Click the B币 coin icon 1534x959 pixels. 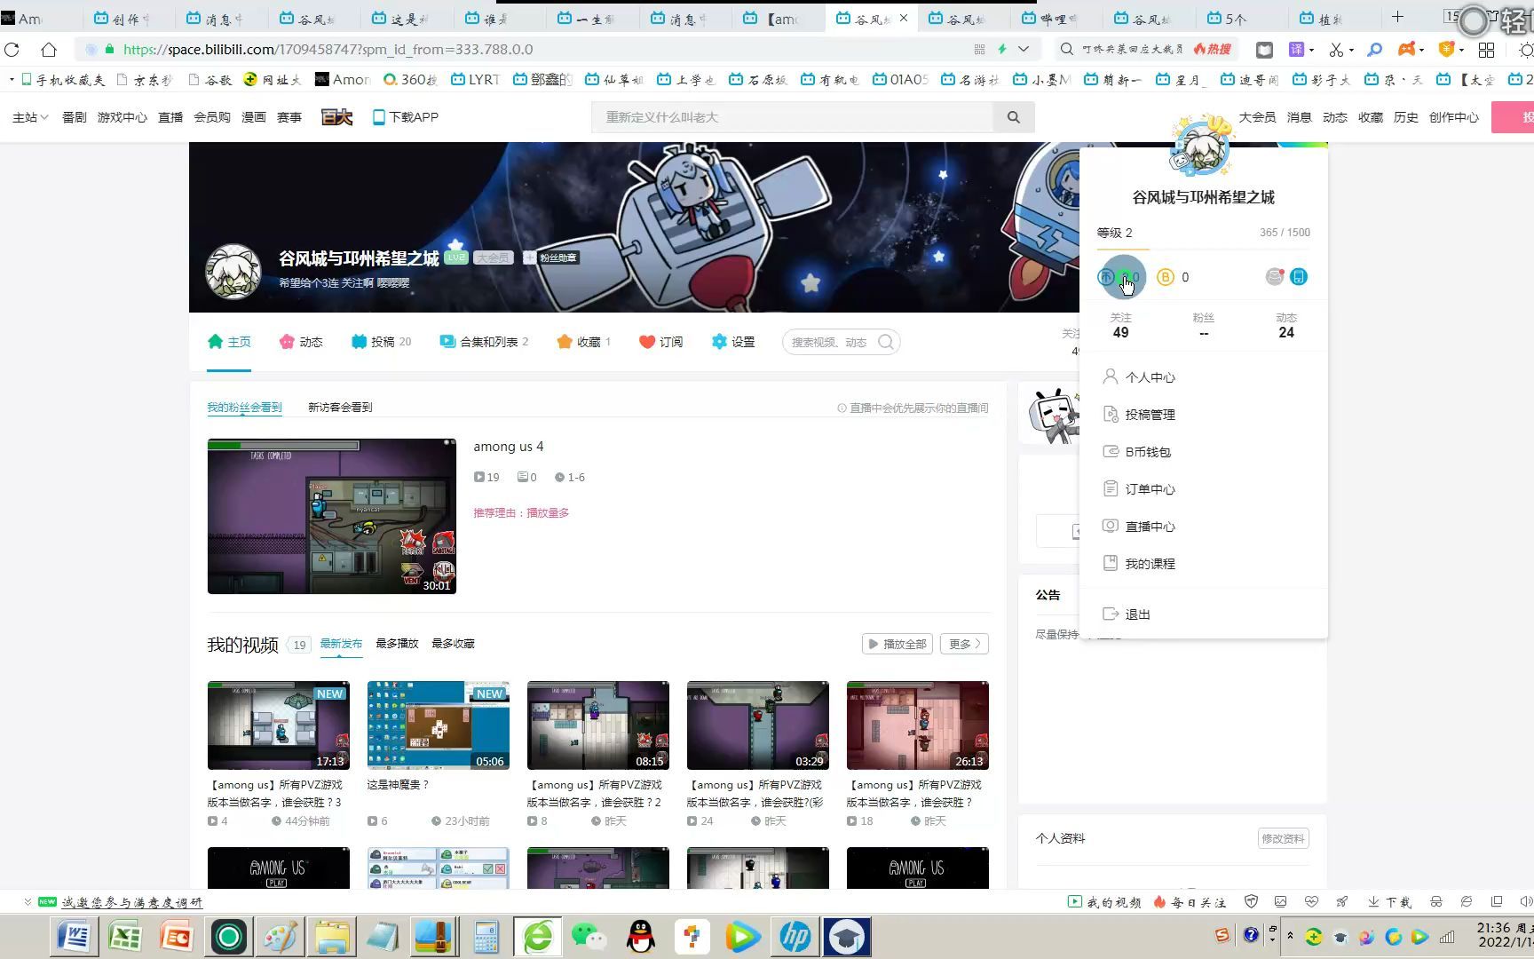[1166, 277]
